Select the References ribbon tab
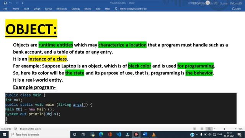This screenshot has height=138, width=245. pyautogui.click(x=62, y=9)
